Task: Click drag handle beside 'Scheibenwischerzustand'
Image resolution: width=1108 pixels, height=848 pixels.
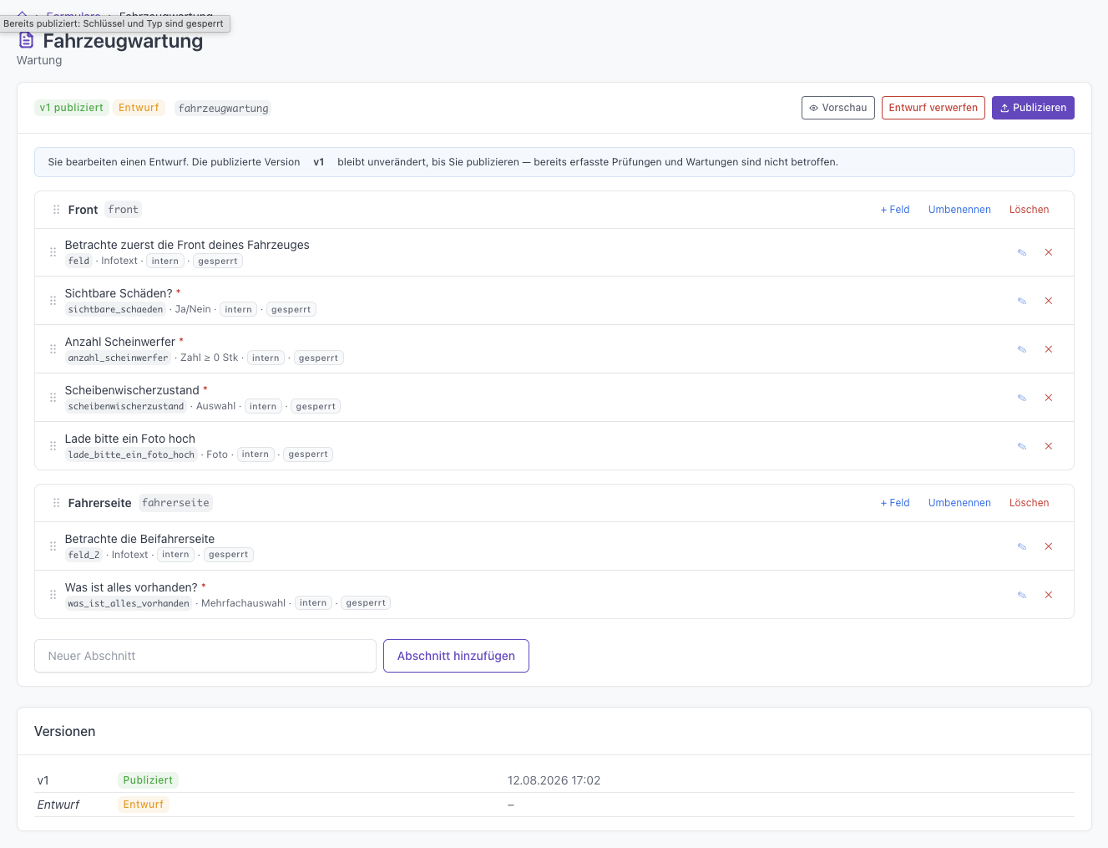Action: pos(53,398)
